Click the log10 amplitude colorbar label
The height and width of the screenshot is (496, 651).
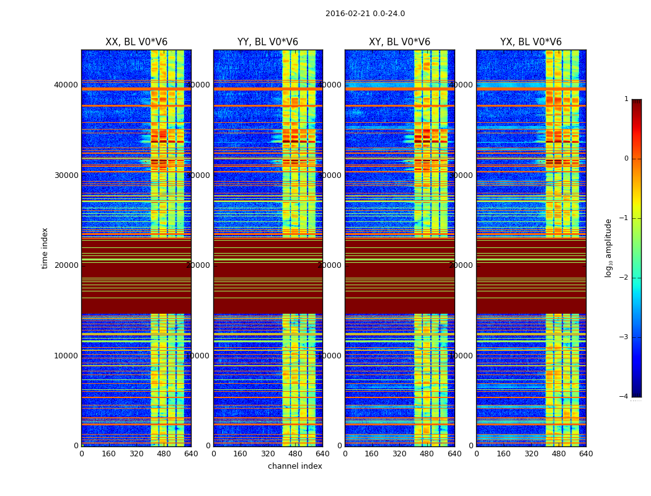coord(608,248)
